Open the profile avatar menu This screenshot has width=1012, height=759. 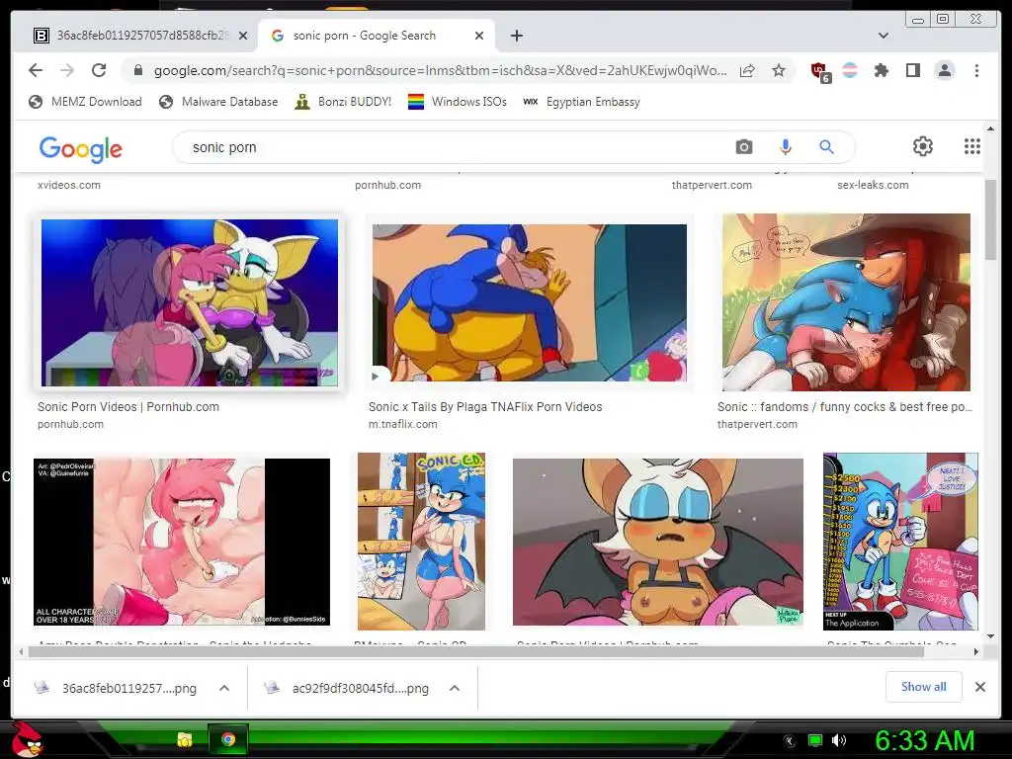945,70
